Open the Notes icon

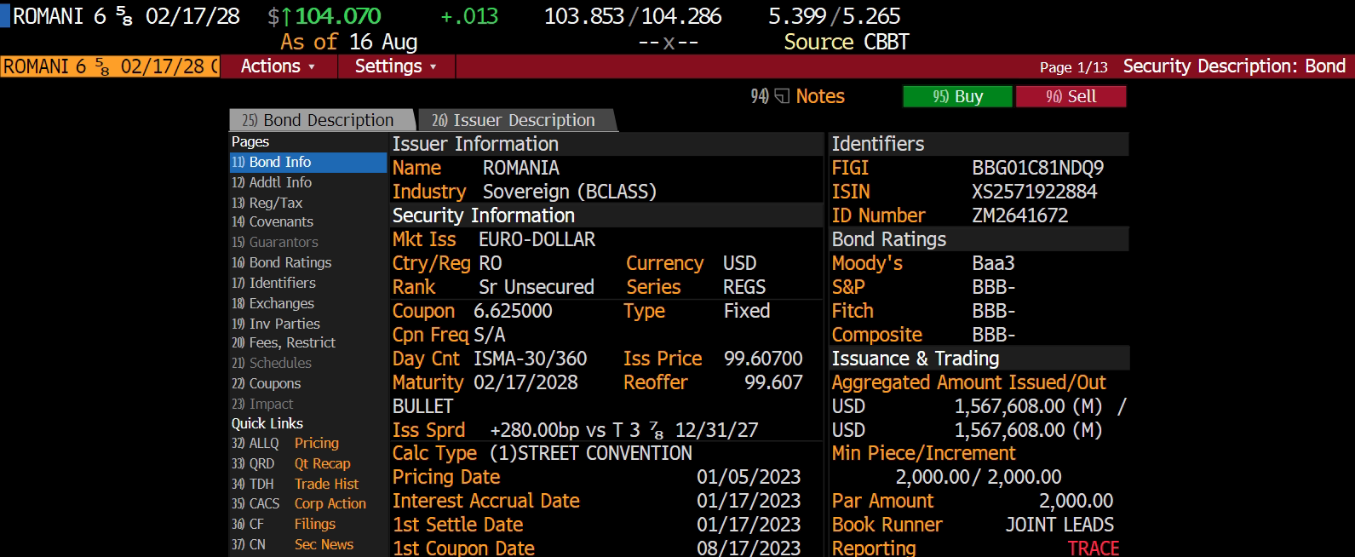(x=782, y=97)
